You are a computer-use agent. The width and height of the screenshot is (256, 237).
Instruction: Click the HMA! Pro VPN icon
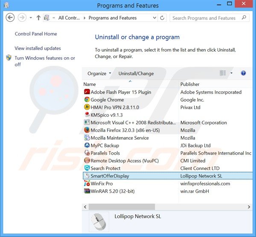(87, 107)
